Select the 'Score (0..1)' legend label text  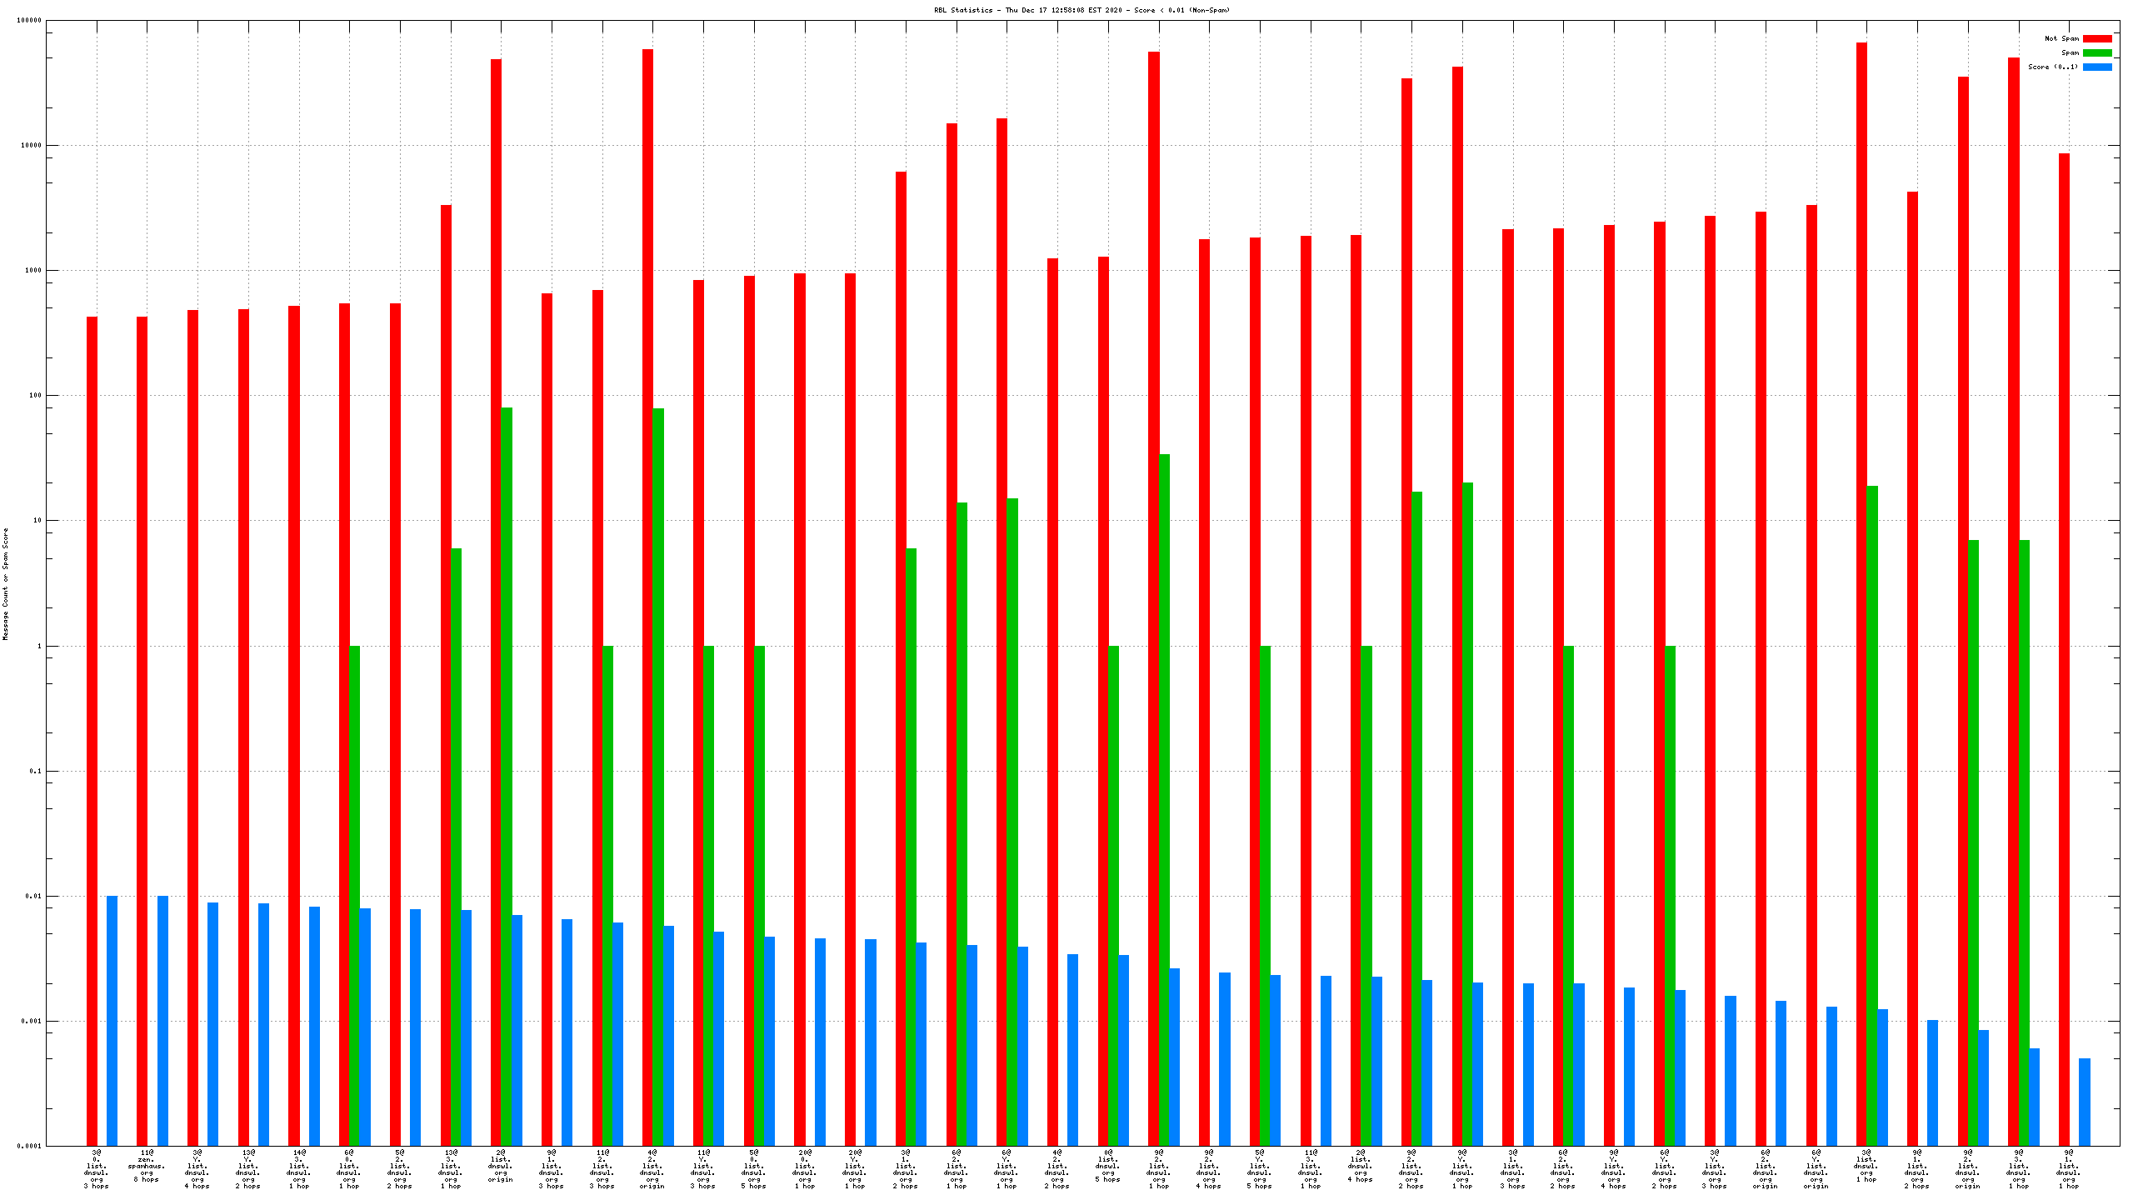coord(2052,67)
